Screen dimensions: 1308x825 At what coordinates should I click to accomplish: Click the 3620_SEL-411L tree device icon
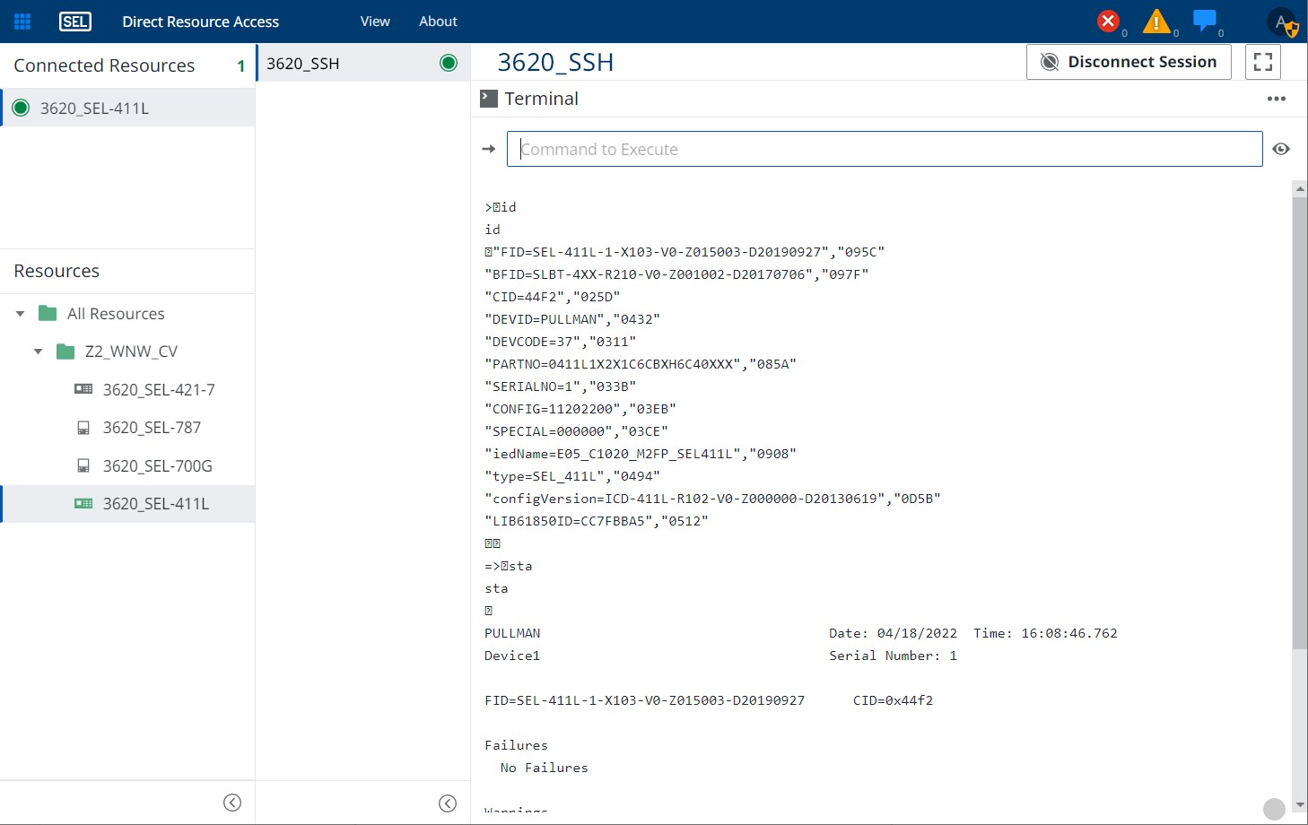click(83, 504)
